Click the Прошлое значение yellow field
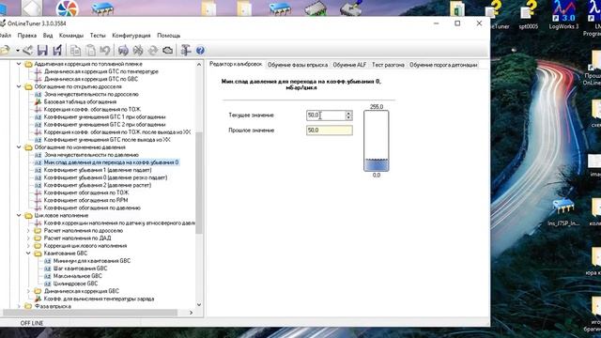The width and height of the screenshot is (601, 338). [x=330, y=131]
